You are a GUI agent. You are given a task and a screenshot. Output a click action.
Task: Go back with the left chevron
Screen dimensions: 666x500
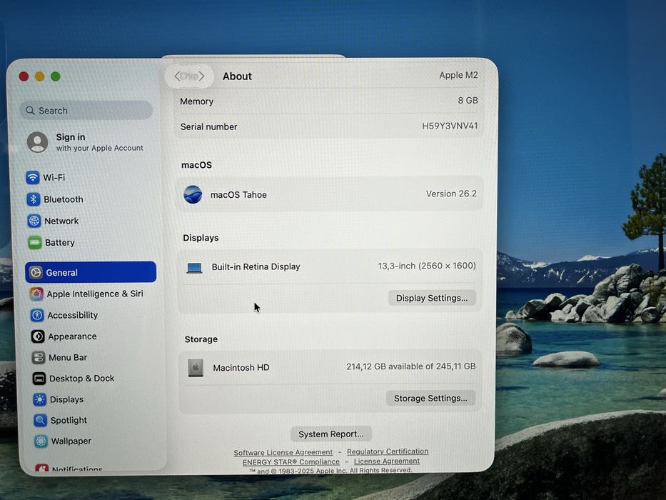pyautogui.click(x=178, y=76)
